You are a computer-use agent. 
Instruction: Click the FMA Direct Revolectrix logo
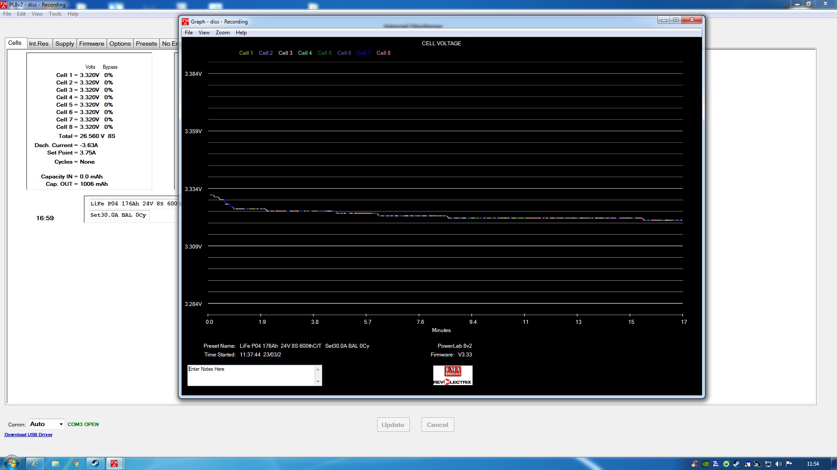click(x=453, y=375)
